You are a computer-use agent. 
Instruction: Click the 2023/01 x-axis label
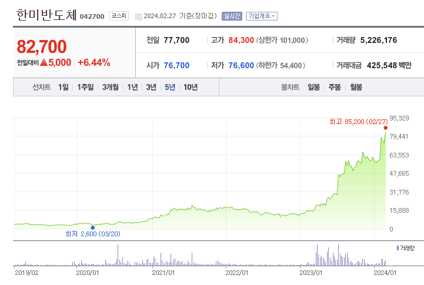[311, 273]
